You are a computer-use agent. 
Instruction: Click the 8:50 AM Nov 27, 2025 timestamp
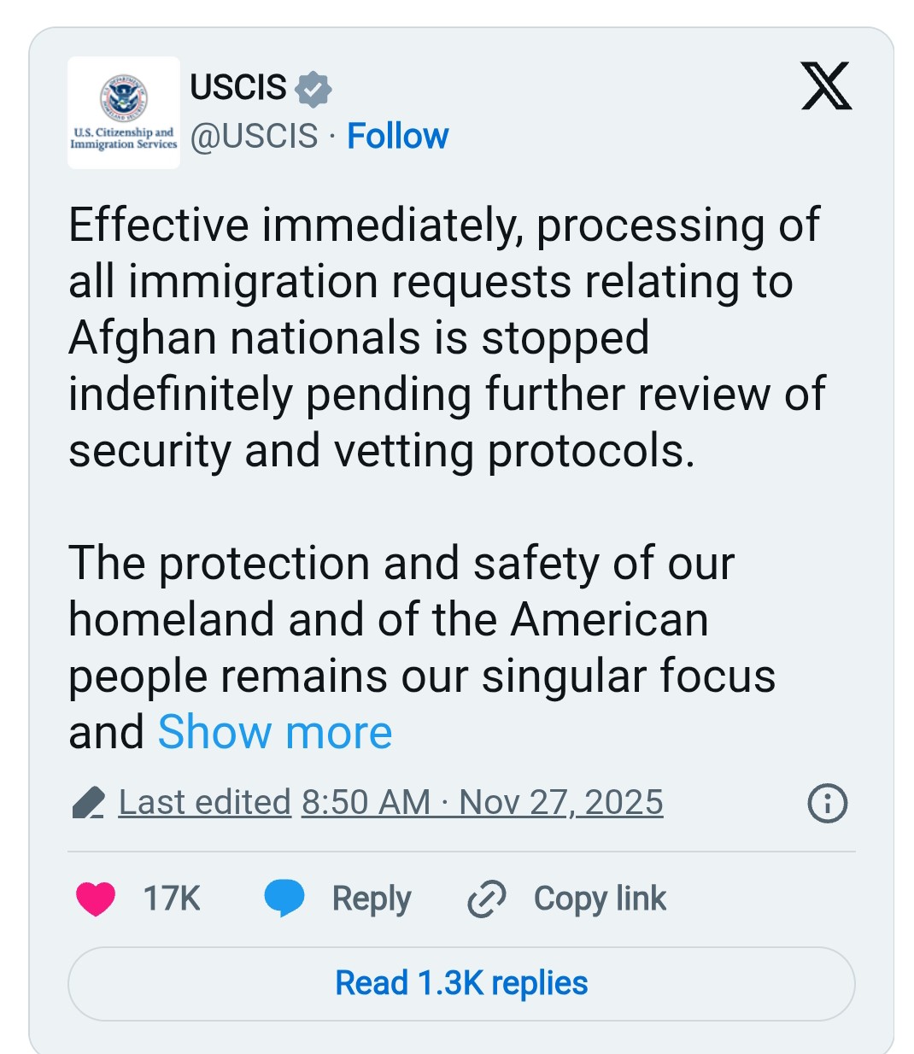pos(482,803)
